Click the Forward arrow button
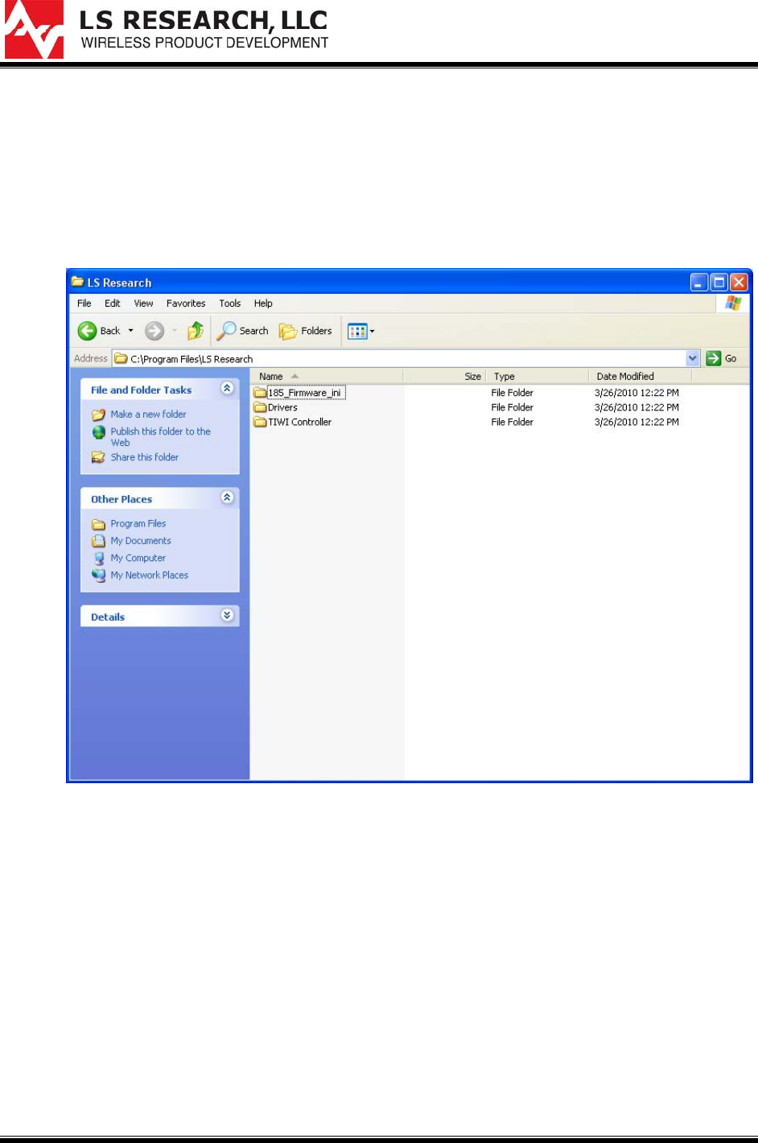 (154, 331)
